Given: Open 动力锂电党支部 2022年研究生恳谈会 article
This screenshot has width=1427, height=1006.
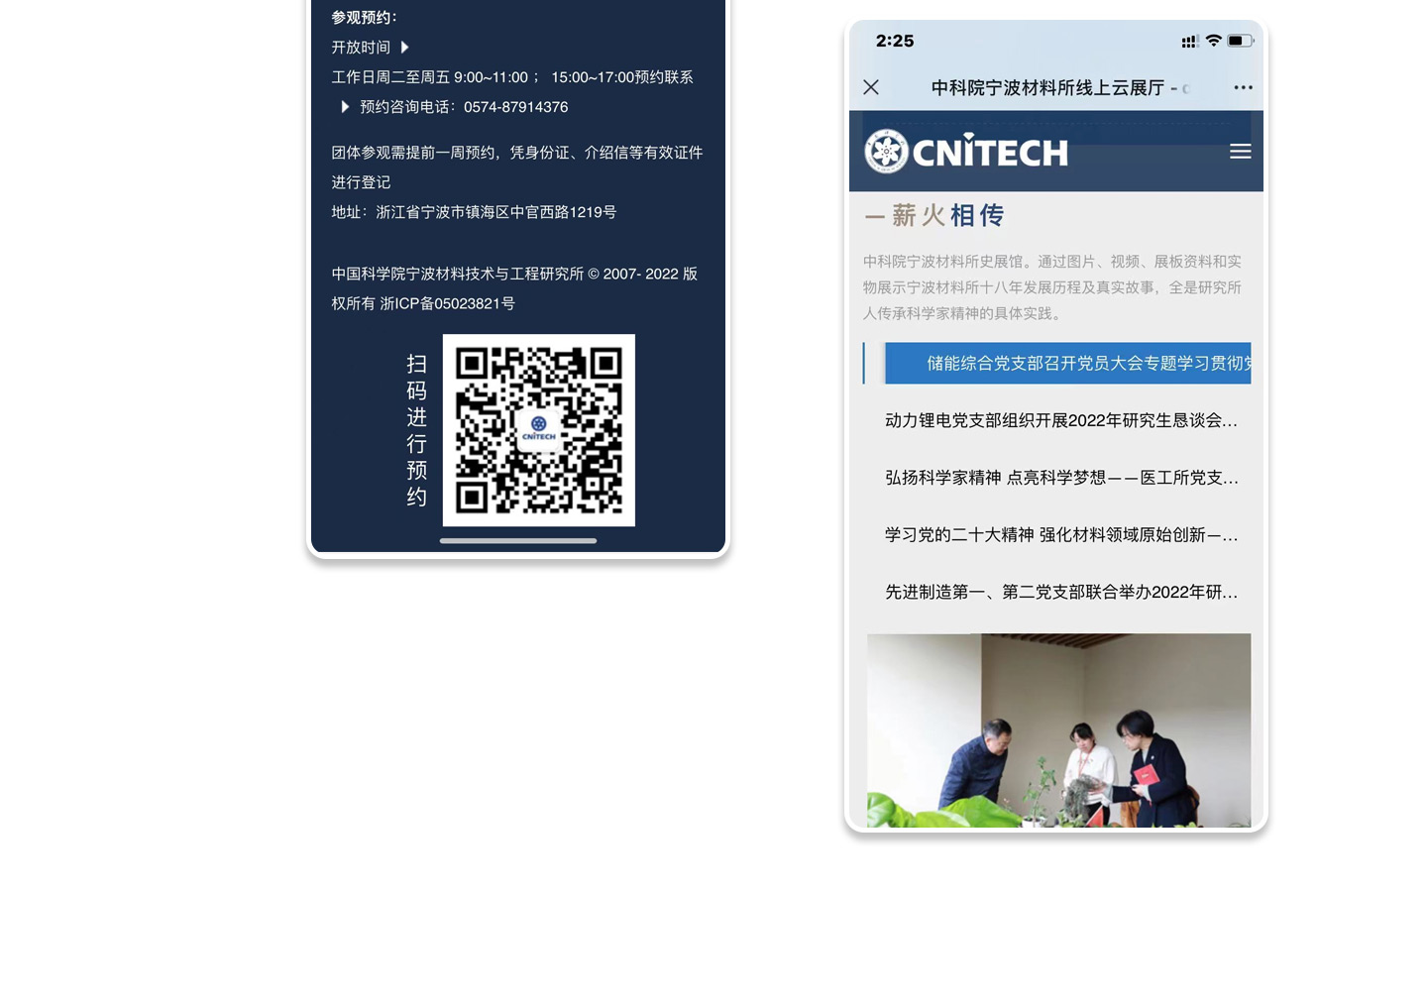Looking at the screenshot, I should click(x=1061, y=420).
